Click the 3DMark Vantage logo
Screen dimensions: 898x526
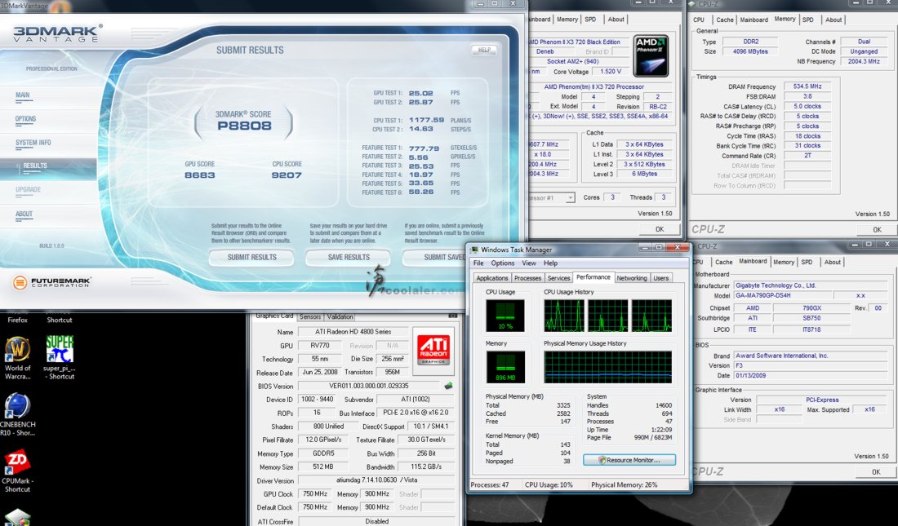pyautogui.click(x=57, y=33)
